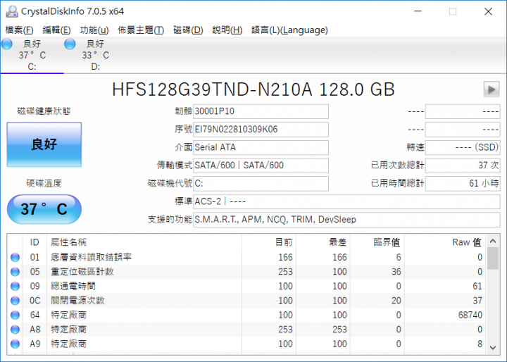This screenshot has width=507, height=362.
Task: Click the 磁碟健康狀態 label
Action: [44, 111]
